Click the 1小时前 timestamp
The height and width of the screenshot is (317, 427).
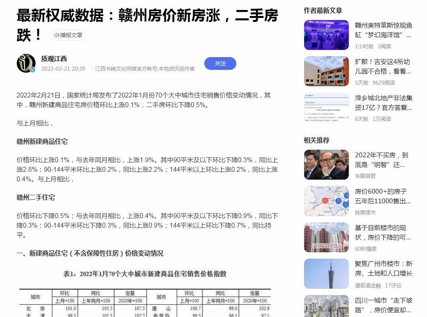click(364, 46)
